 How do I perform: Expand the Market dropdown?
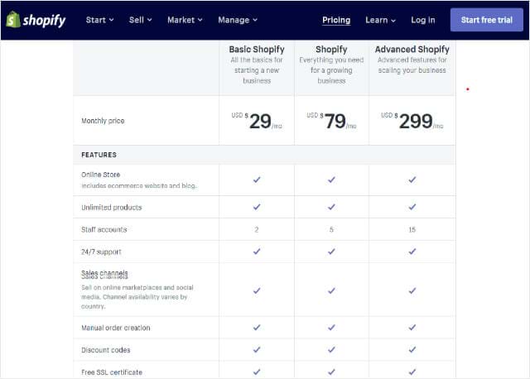point(185,20)
